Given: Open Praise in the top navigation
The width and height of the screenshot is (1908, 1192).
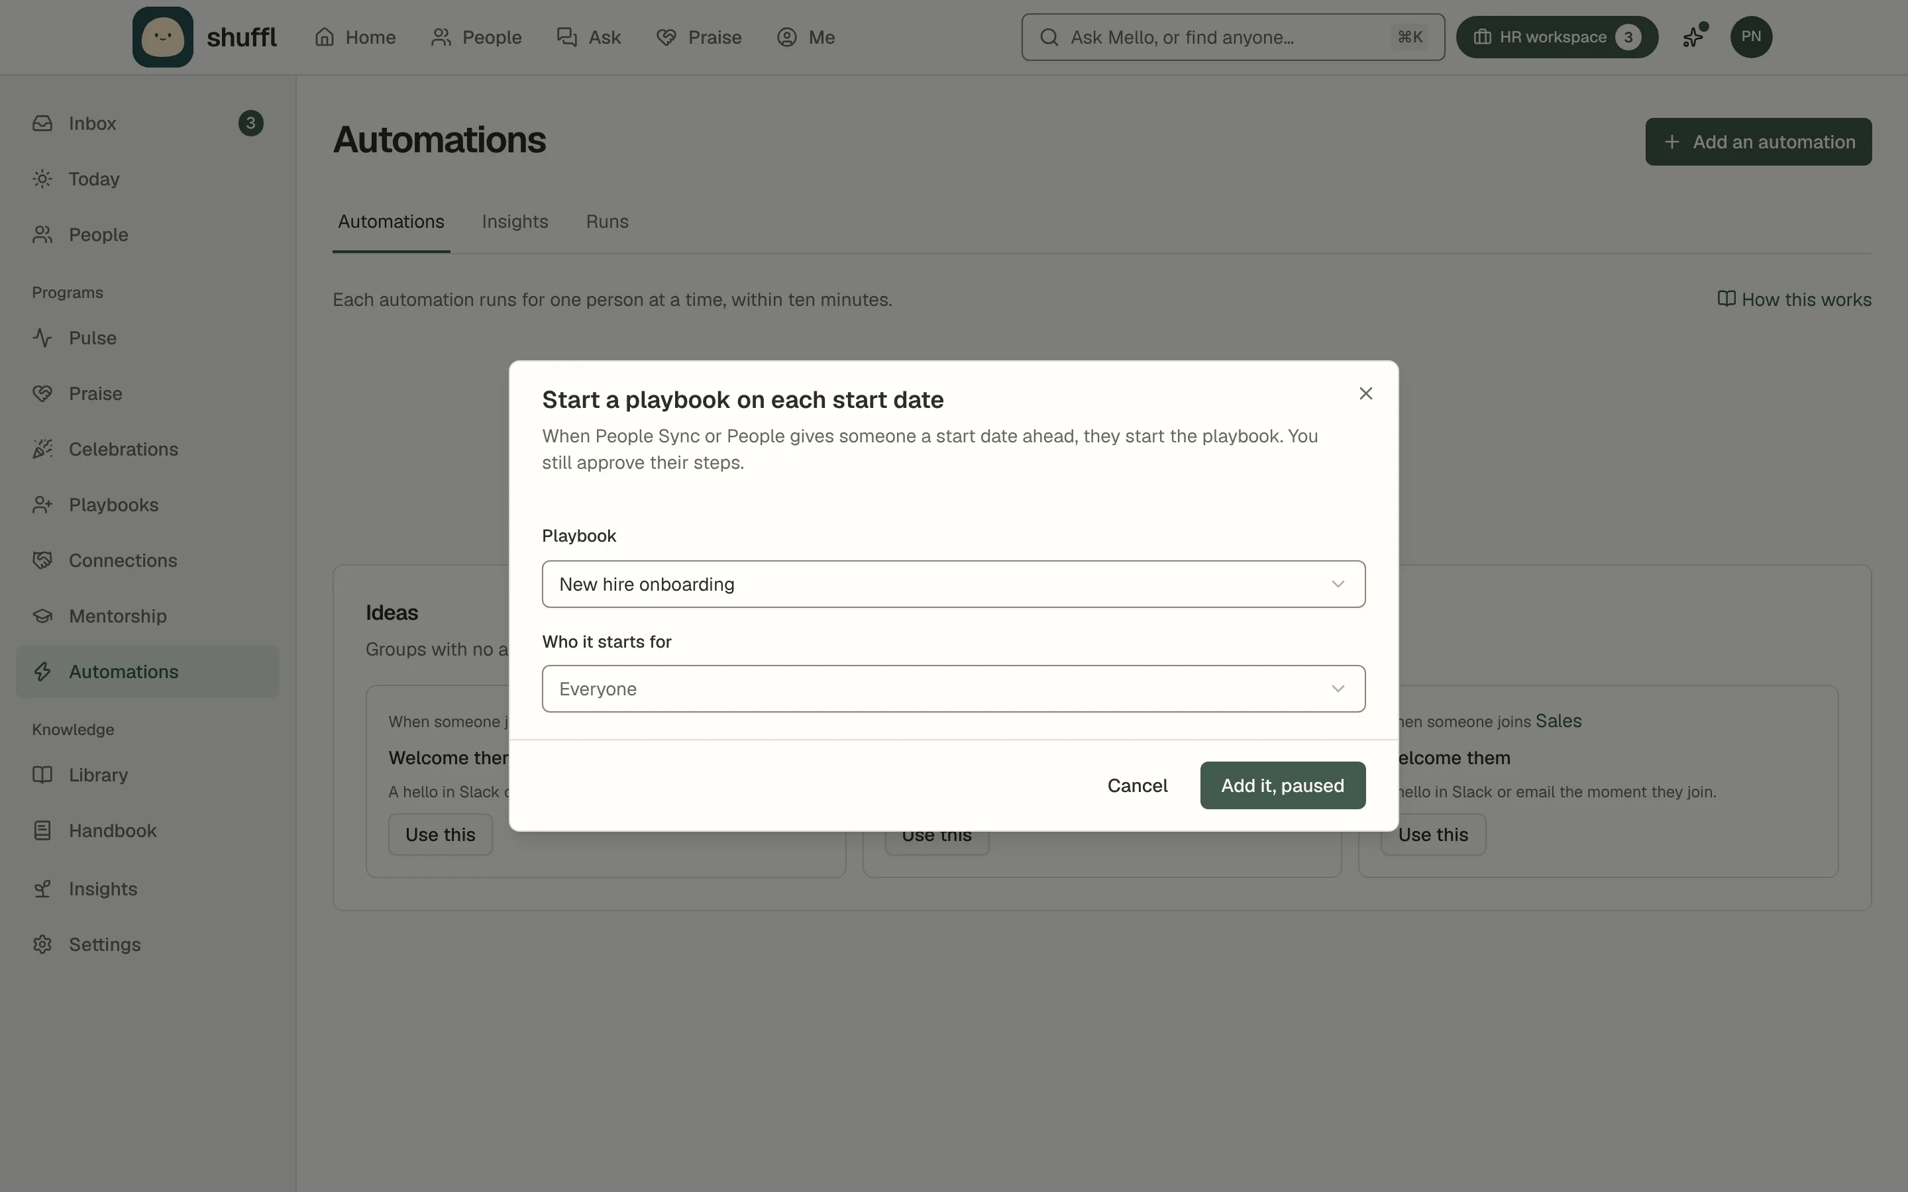Looking at the screenshot, I should click(x=698, y=37).
